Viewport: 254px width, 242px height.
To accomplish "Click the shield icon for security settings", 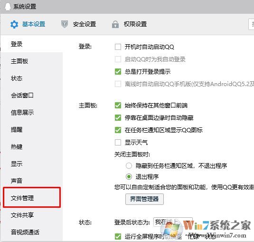I will [65, 24].
